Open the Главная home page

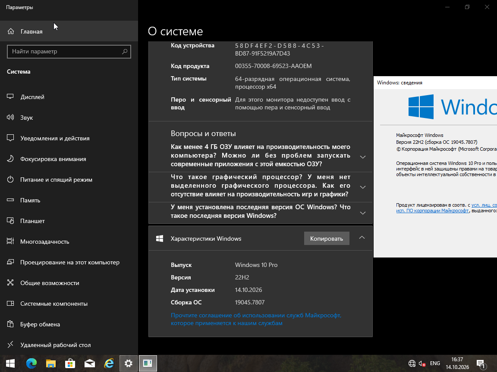point(69,31)
